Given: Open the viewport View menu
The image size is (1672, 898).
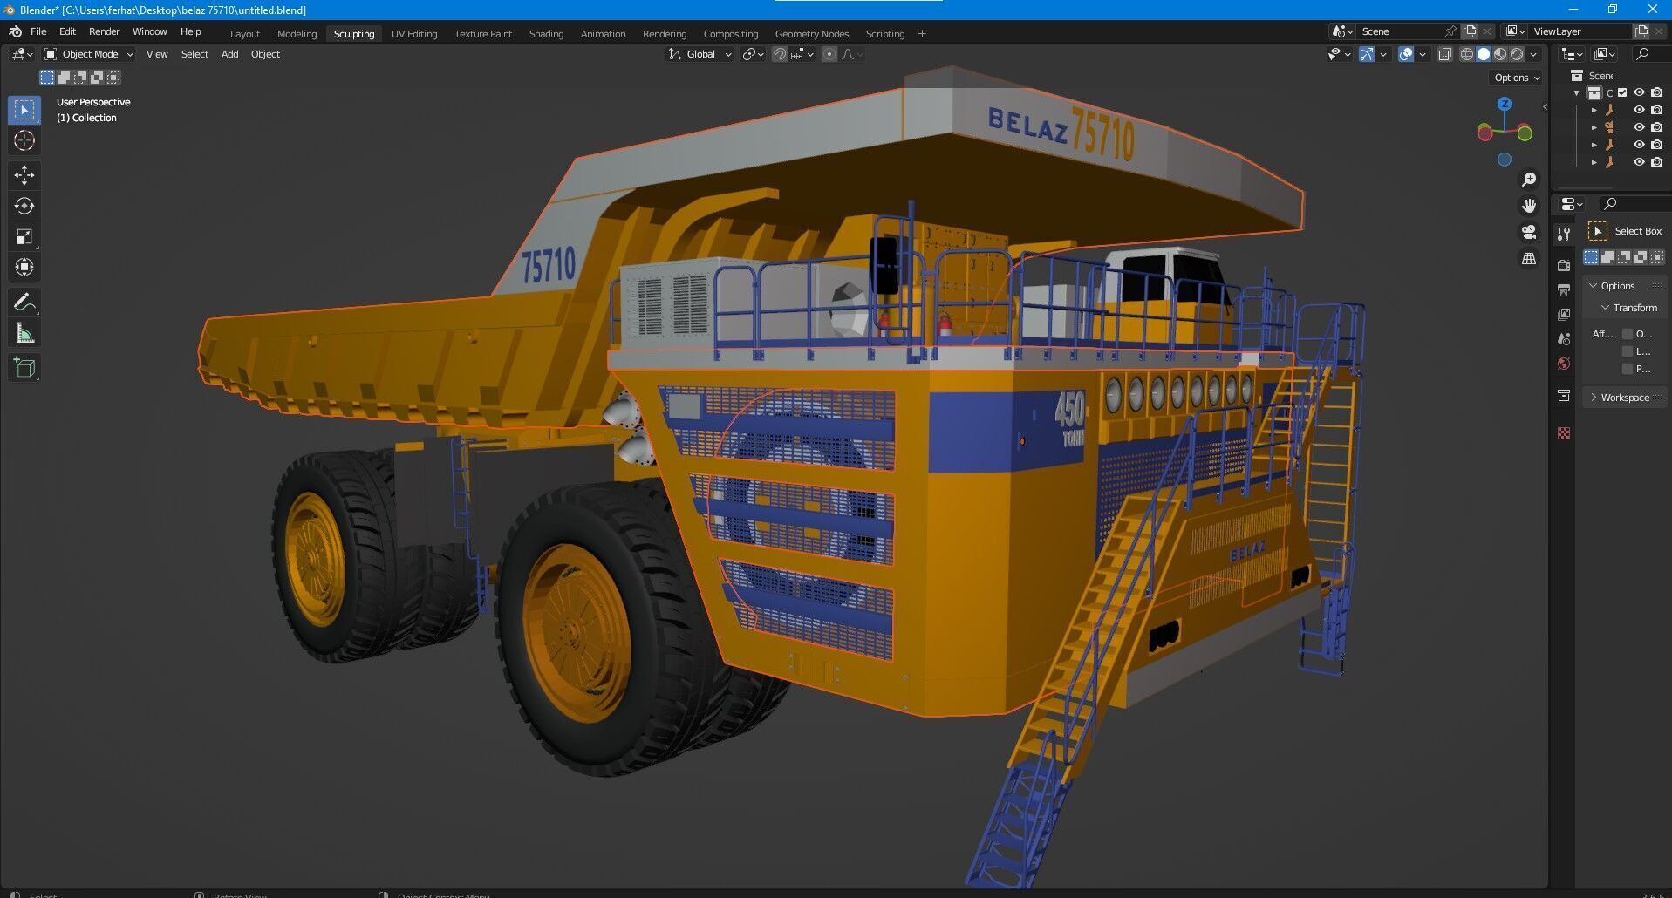Looking at the screenshot, I should click(x=157, y=54).
